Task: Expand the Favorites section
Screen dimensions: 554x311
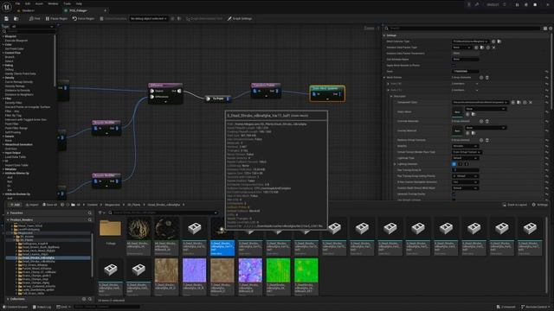Action: click(8, 213)
